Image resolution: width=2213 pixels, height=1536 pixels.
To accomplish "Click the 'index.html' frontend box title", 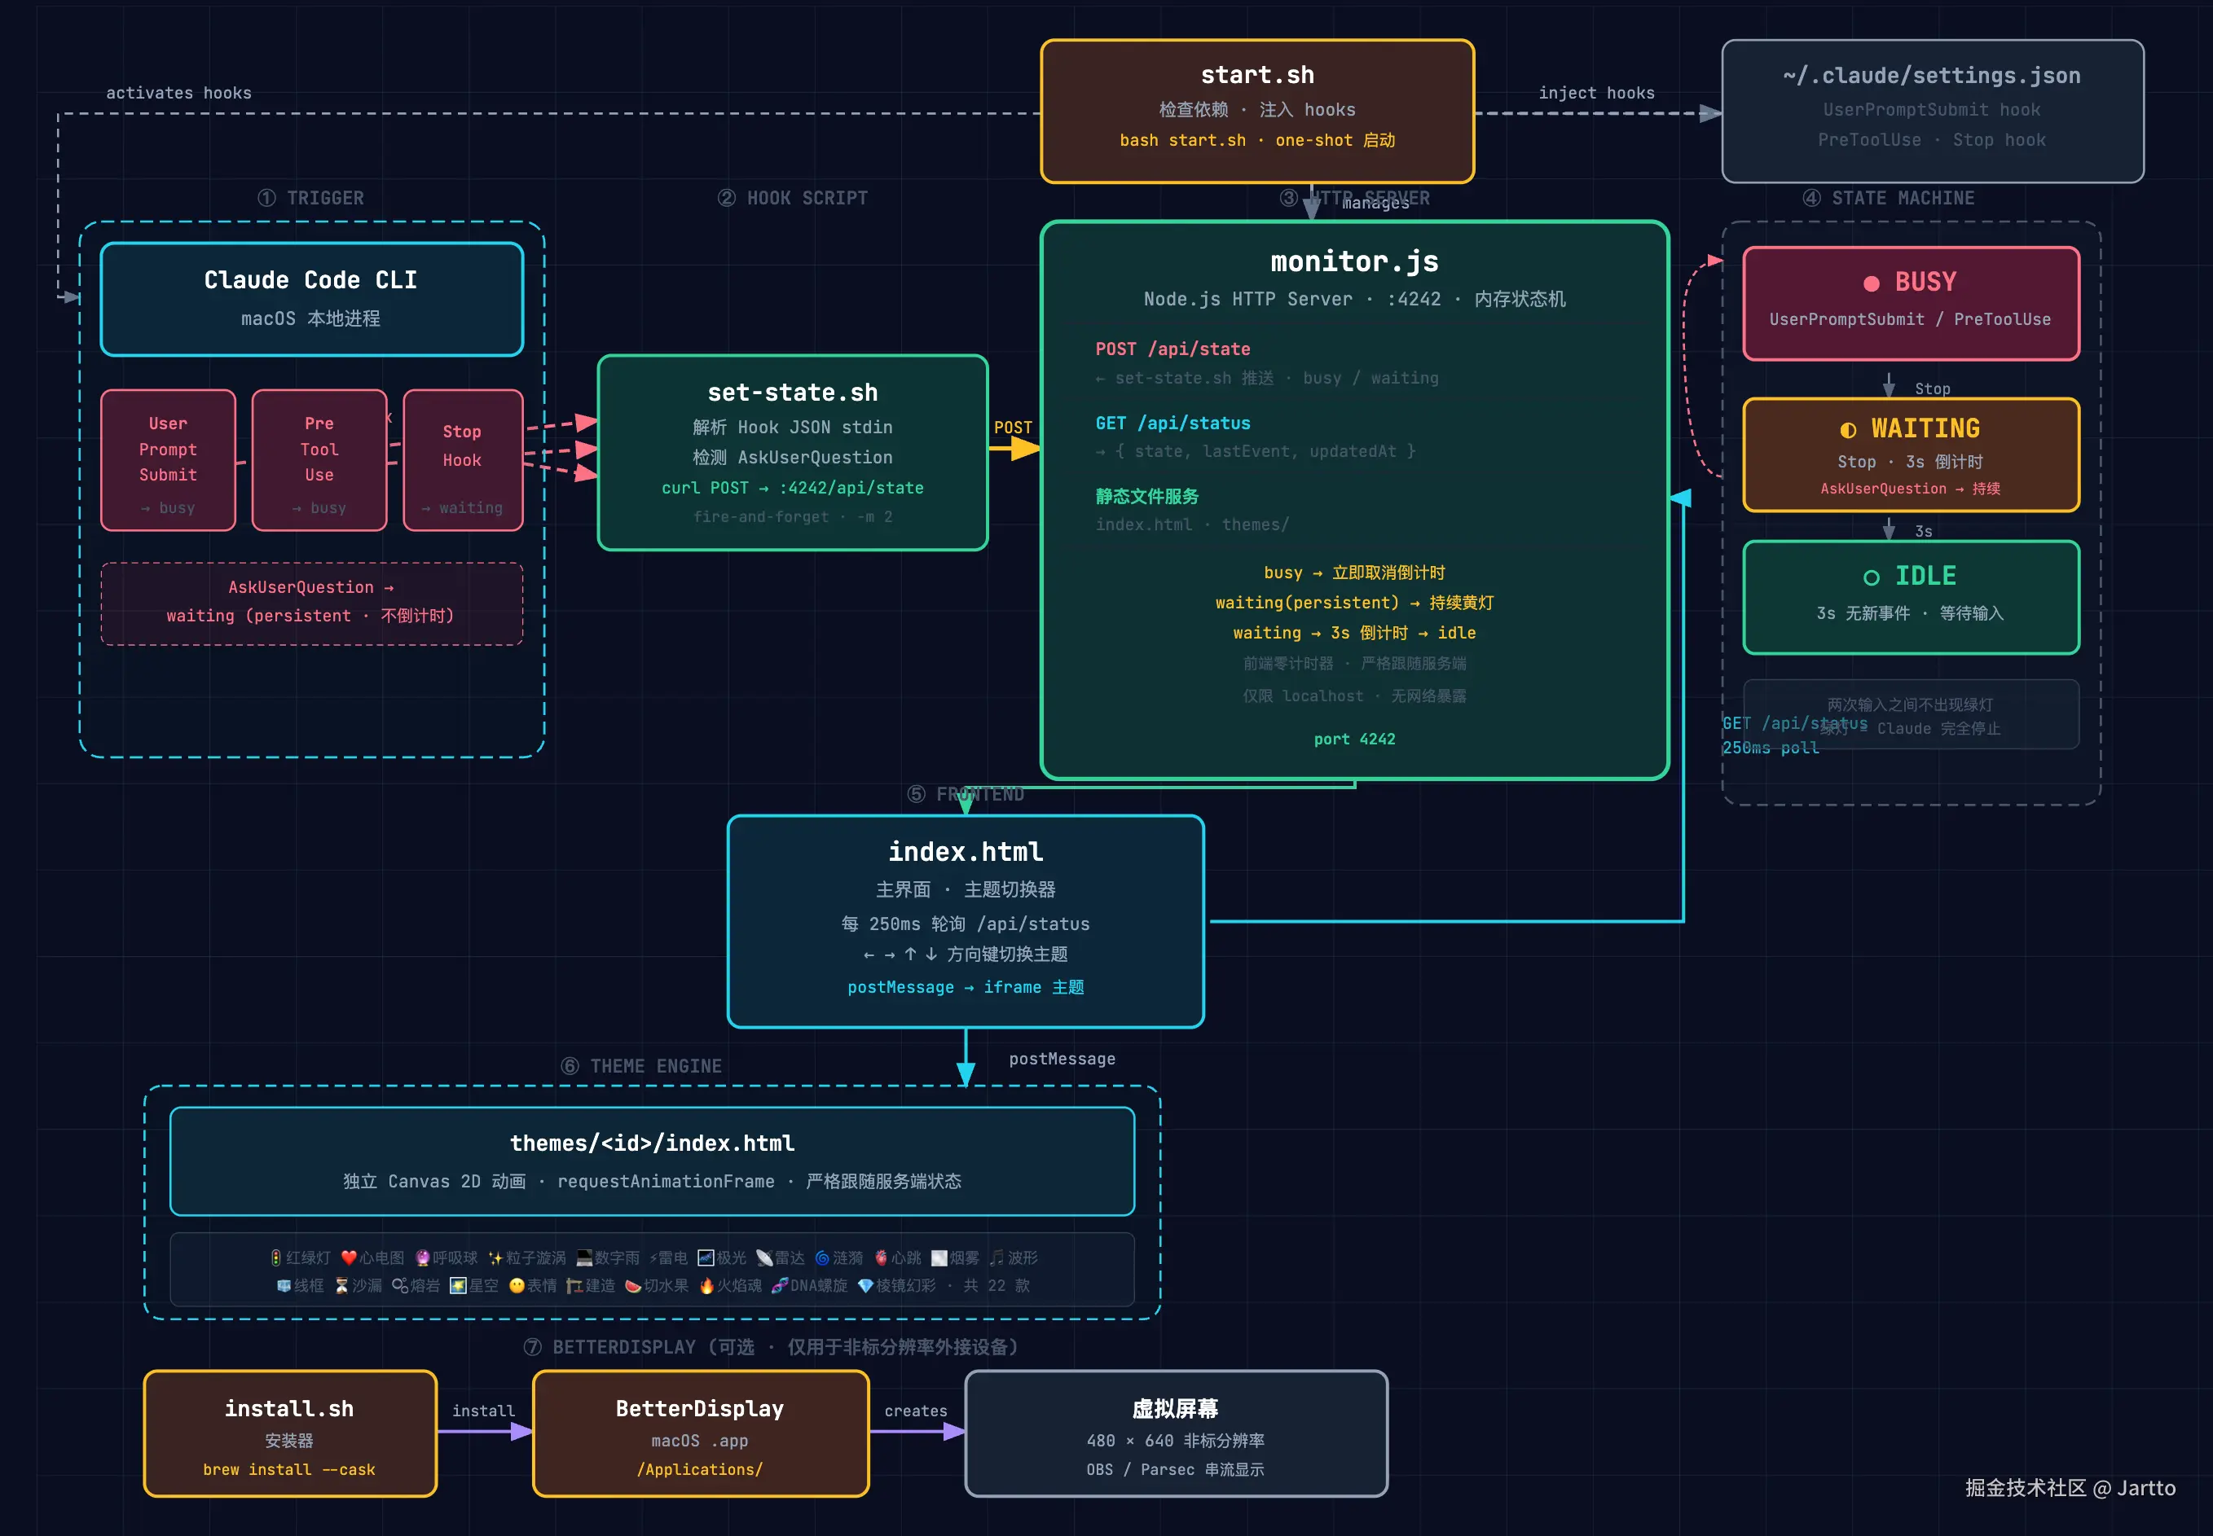I will coord(966,852).
